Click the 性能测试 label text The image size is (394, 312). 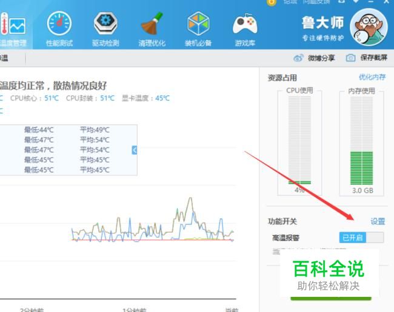[59, 43]
